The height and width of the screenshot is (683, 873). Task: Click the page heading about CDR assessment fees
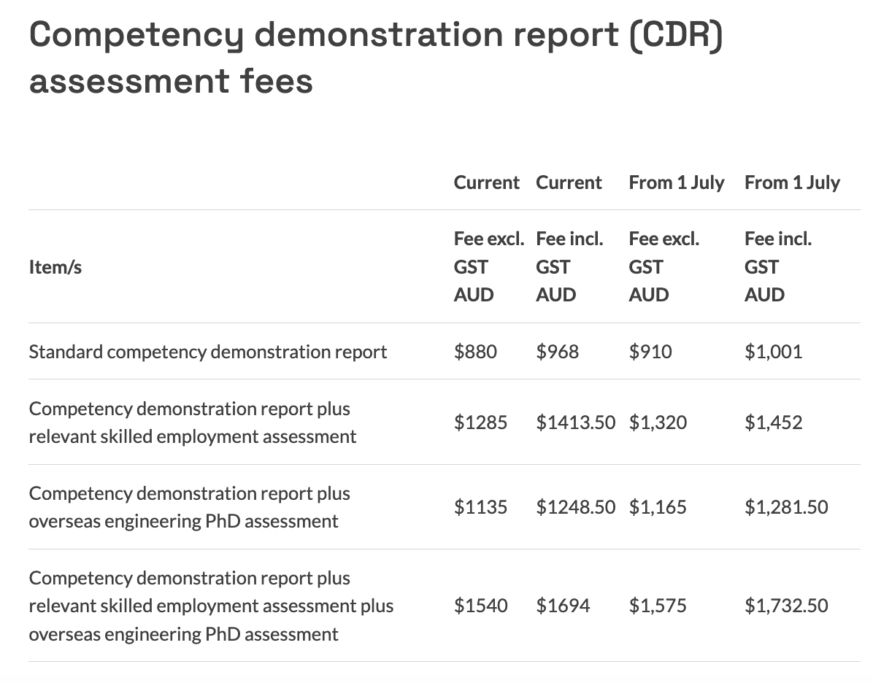[x=376, y=58]
